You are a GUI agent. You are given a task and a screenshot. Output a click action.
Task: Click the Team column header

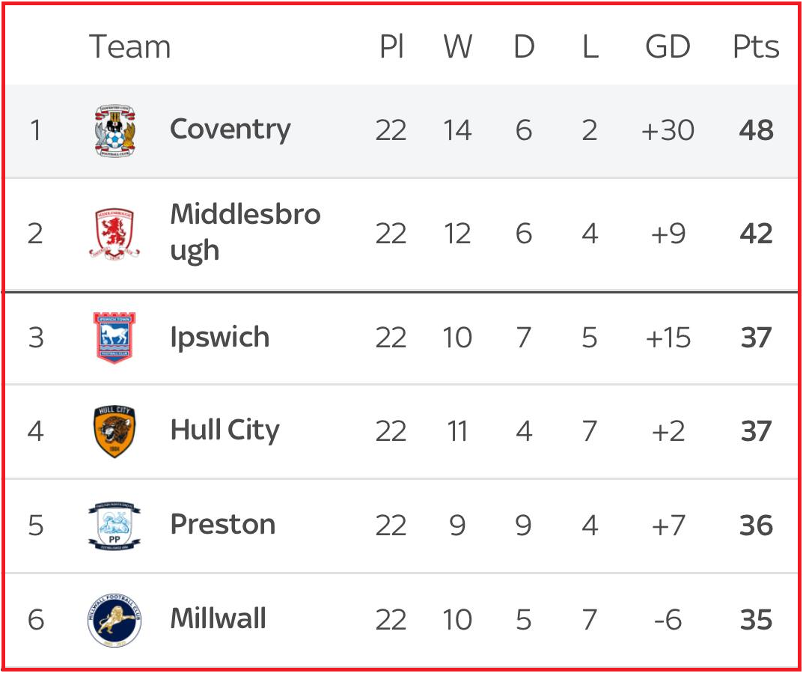tap(129, 47)
